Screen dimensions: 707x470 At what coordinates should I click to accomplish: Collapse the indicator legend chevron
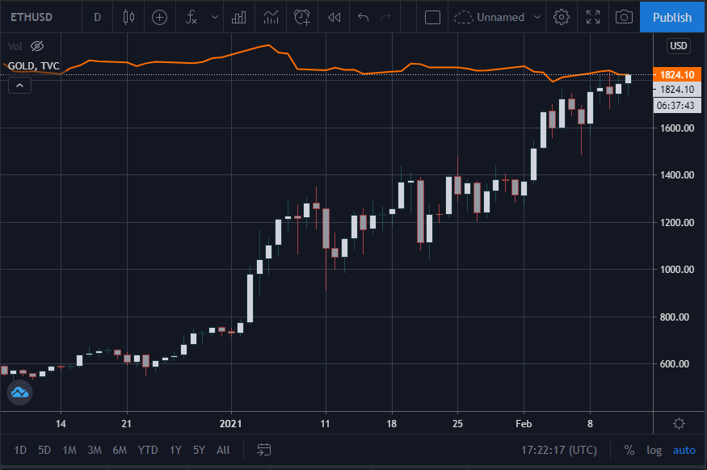pyautogui.click(x=20, y=85)
